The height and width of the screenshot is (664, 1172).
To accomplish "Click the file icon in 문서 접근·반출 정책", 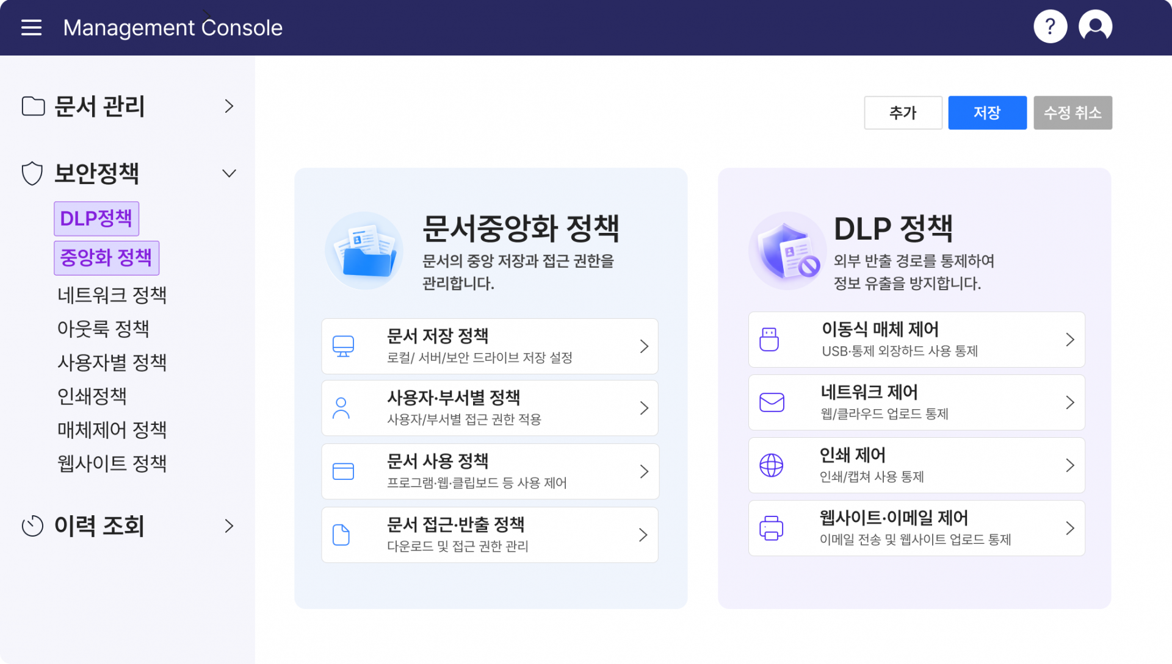I will pos(341,535).
